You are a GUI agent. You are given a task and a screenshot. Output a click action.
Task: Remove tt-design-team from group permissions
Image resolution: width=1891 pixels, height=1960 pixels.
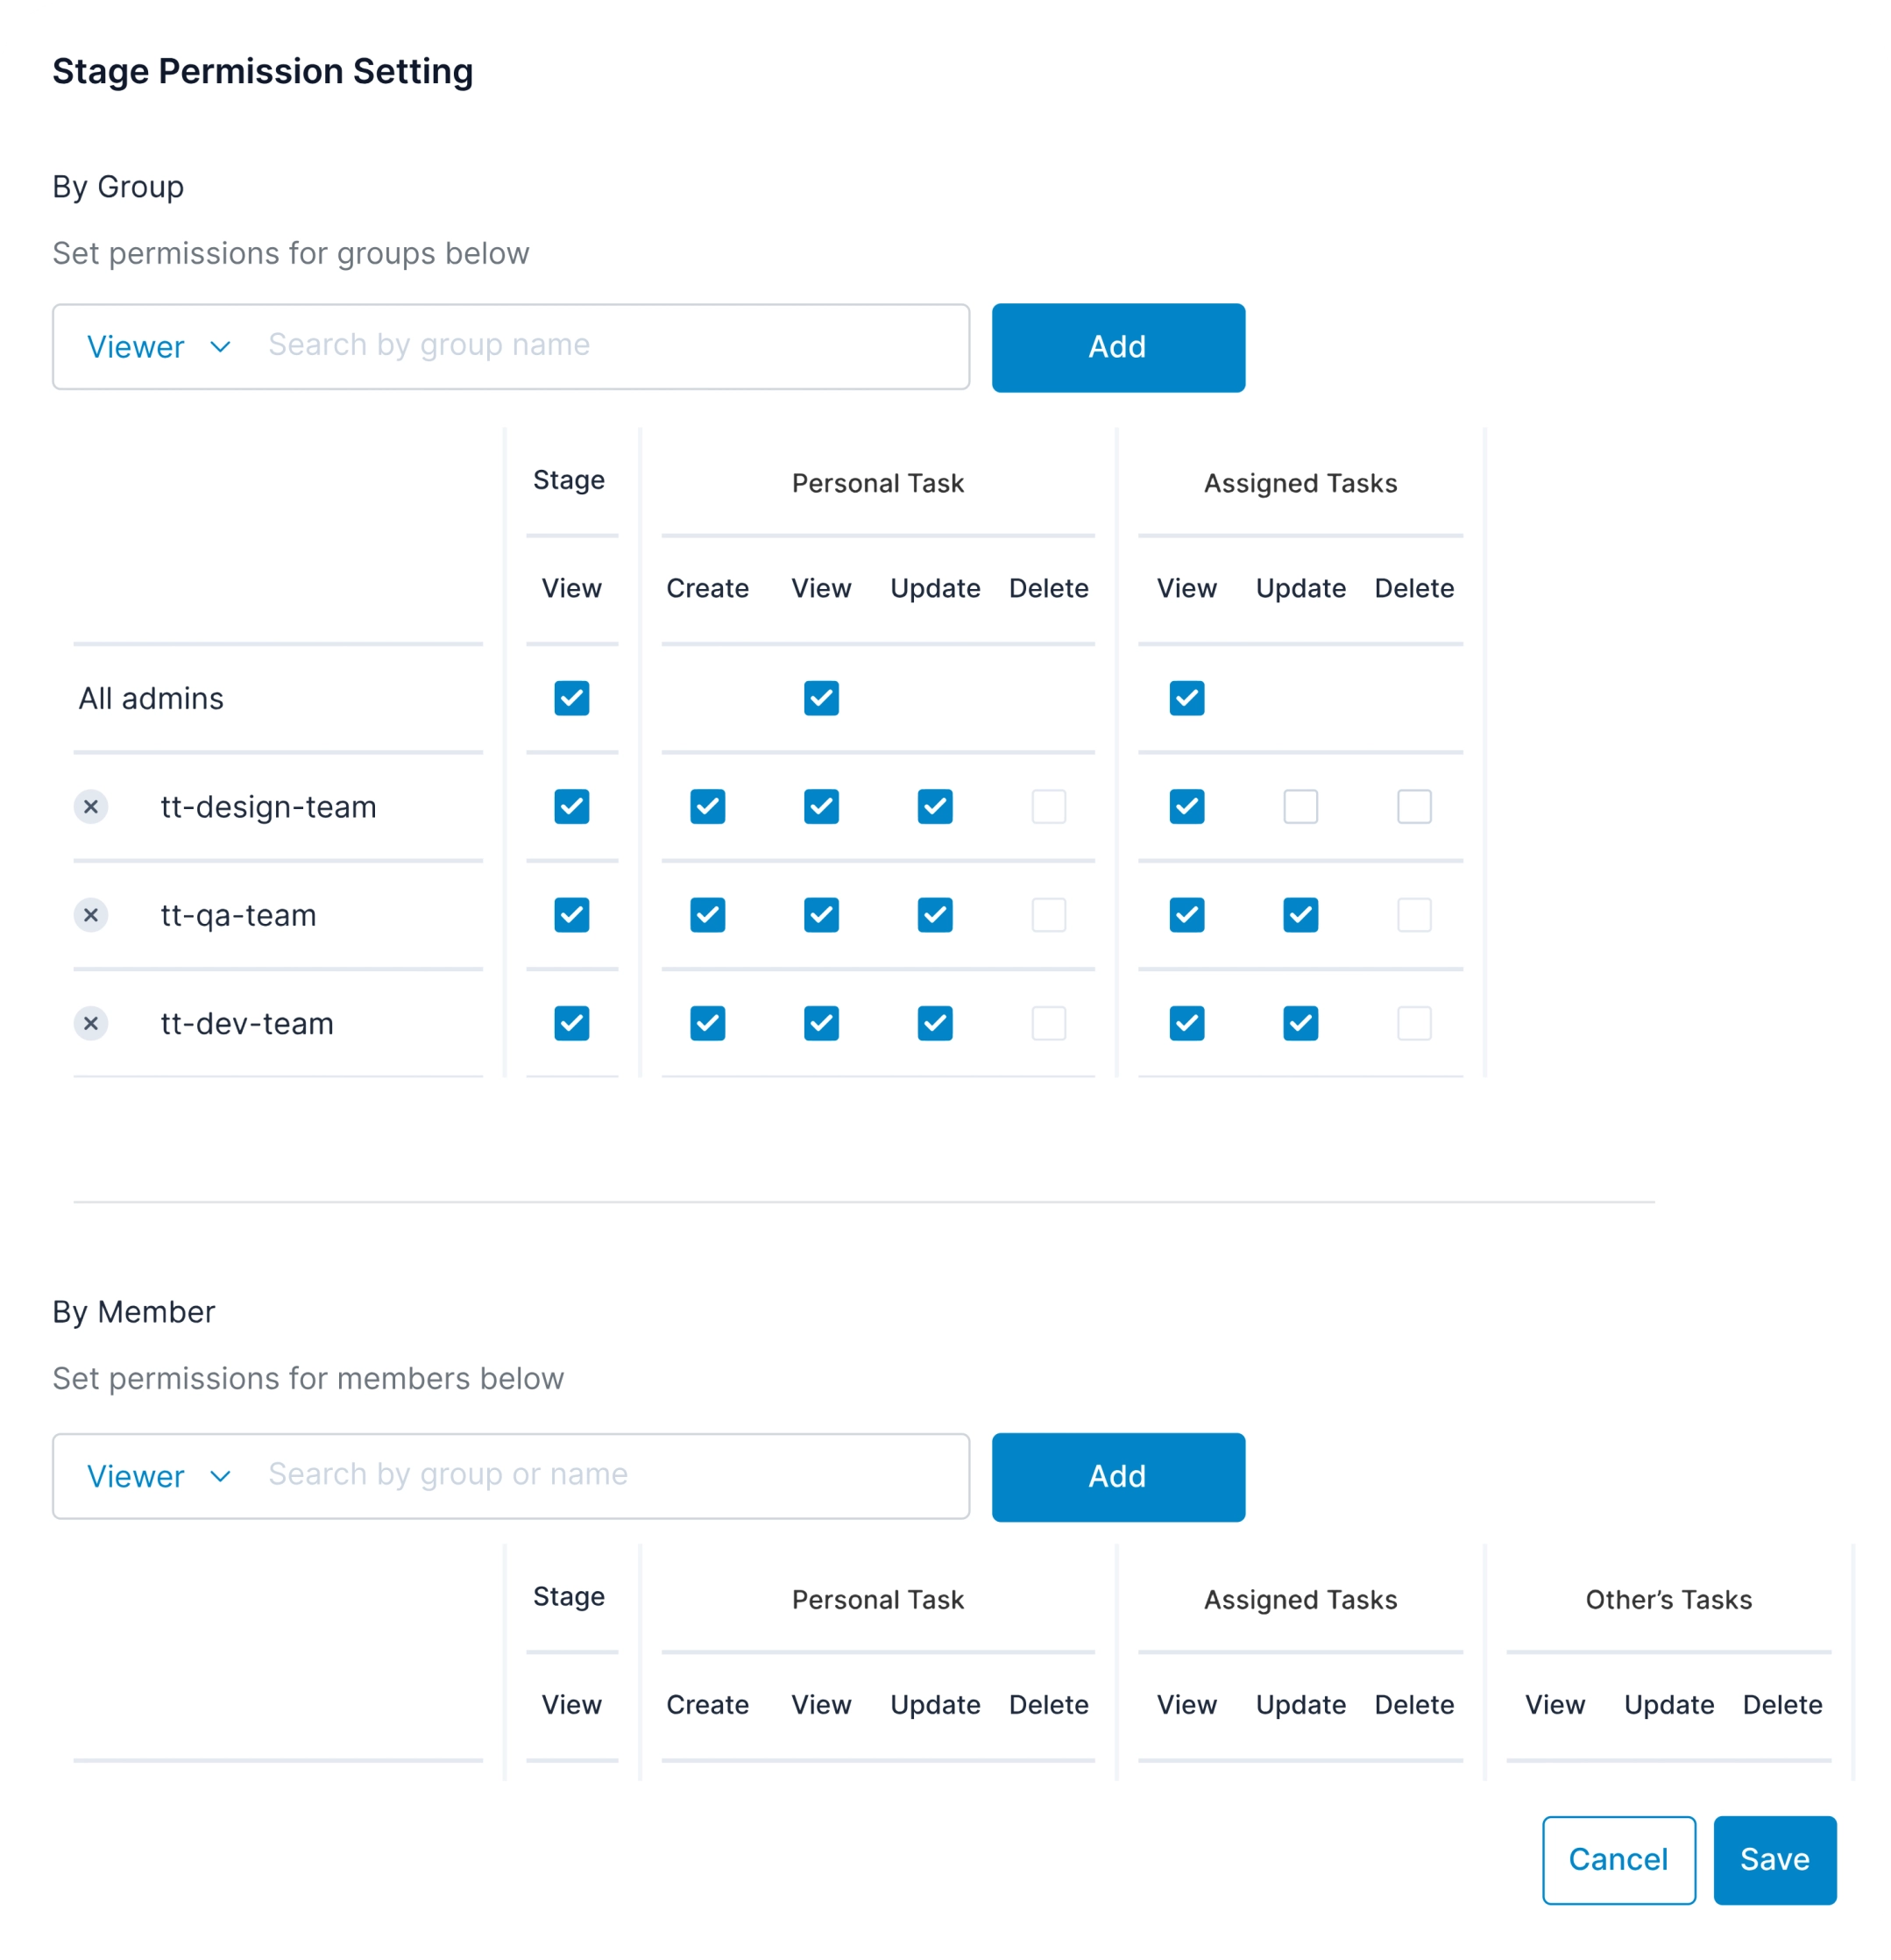tap(91, 806)
